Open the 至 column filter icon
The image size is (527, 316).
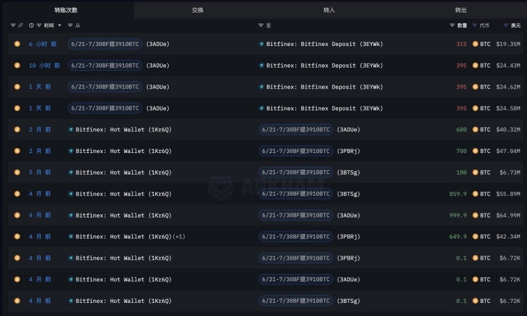click(x=261, y=25)
